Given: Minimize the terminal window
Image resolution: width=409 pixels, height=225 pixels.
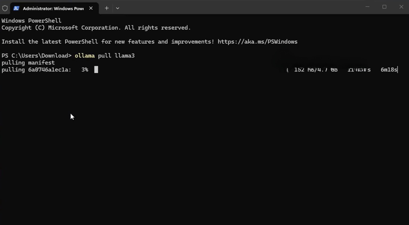Looking at the screenshot, I should pyautogui.click(x=367, y=7).
